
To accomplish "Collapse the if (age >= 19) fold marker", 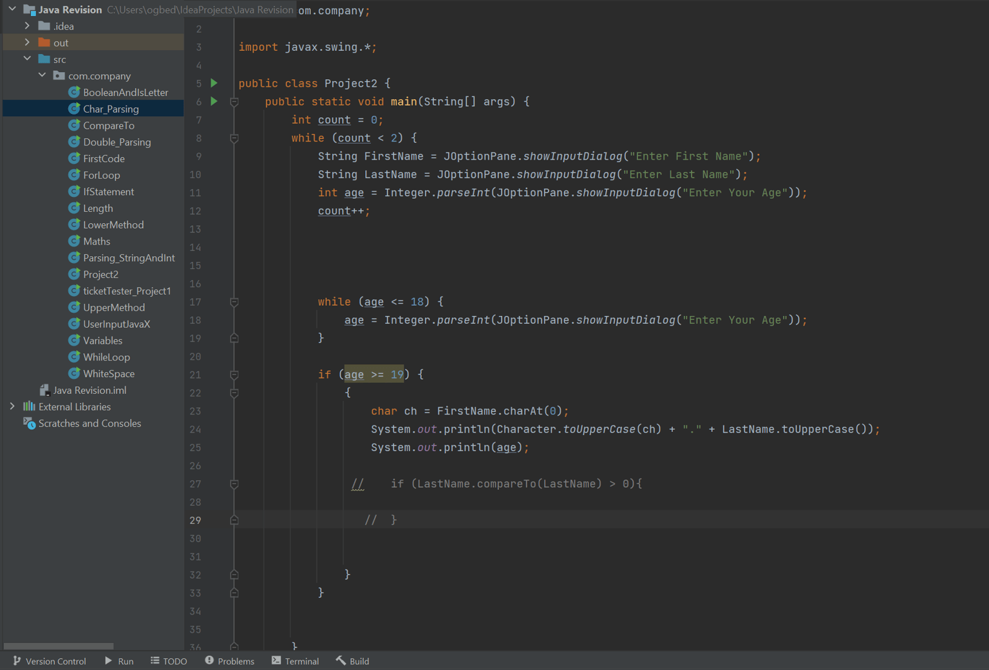I will click(234, 375).
